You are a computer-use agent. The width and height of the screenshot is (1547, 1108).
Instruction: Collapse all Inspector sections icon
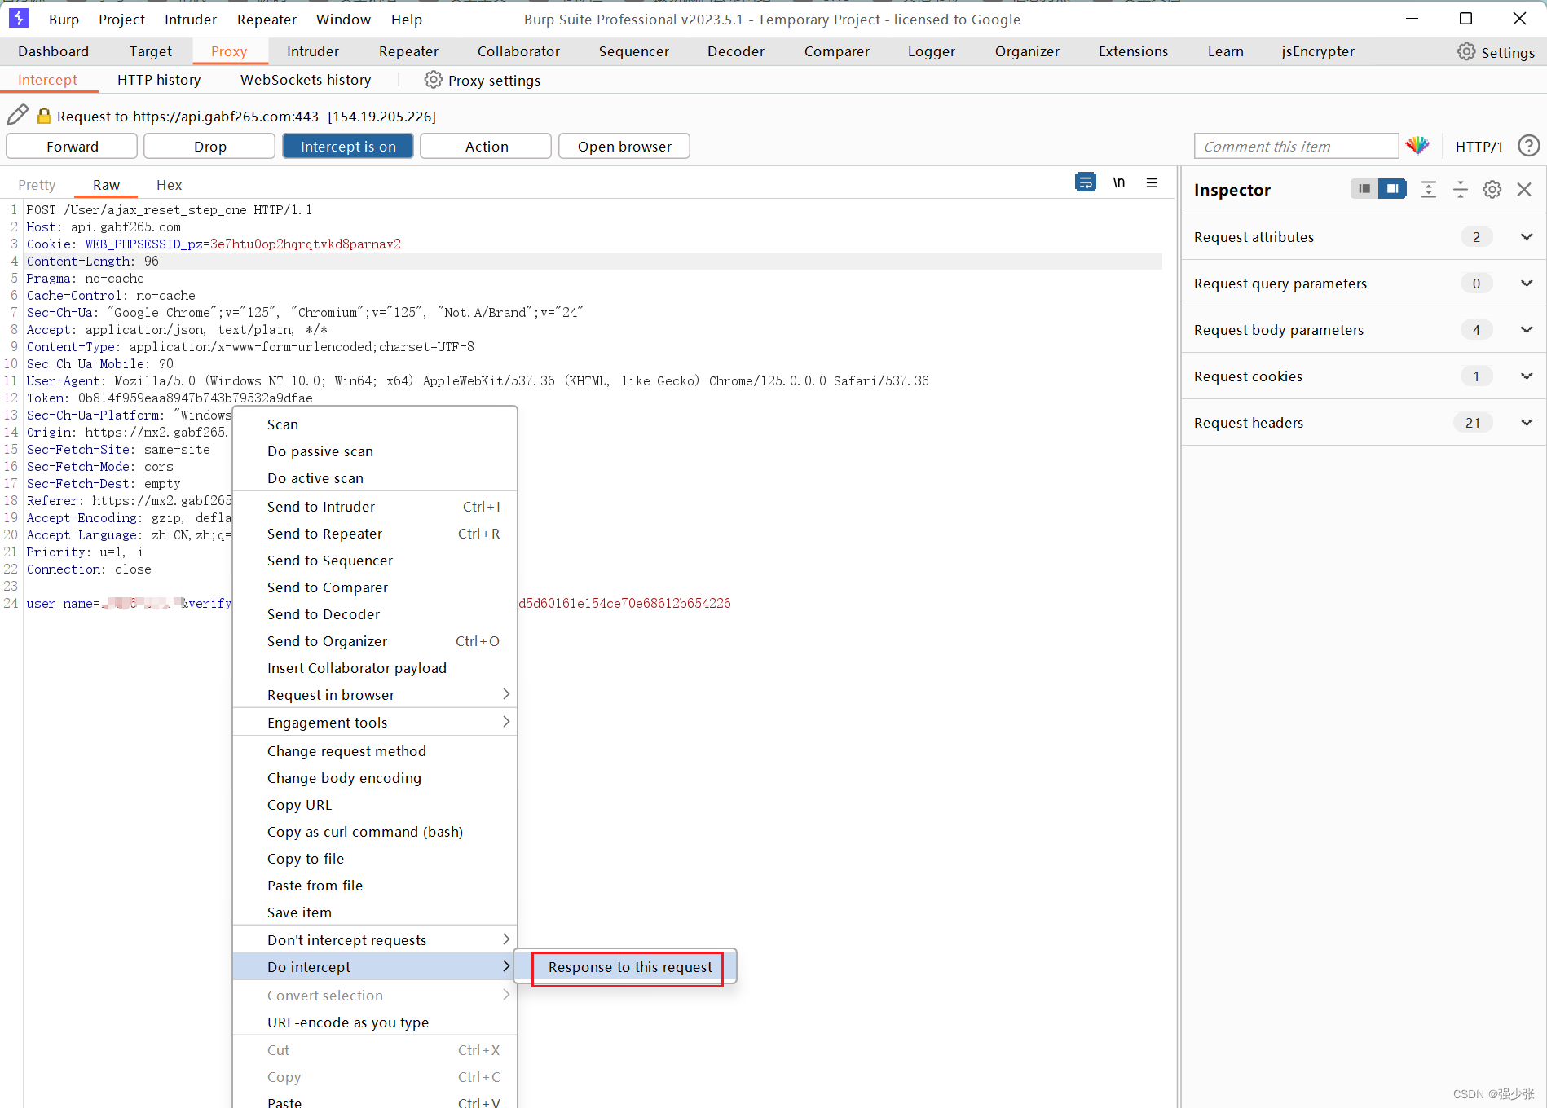coord(1460,189)
